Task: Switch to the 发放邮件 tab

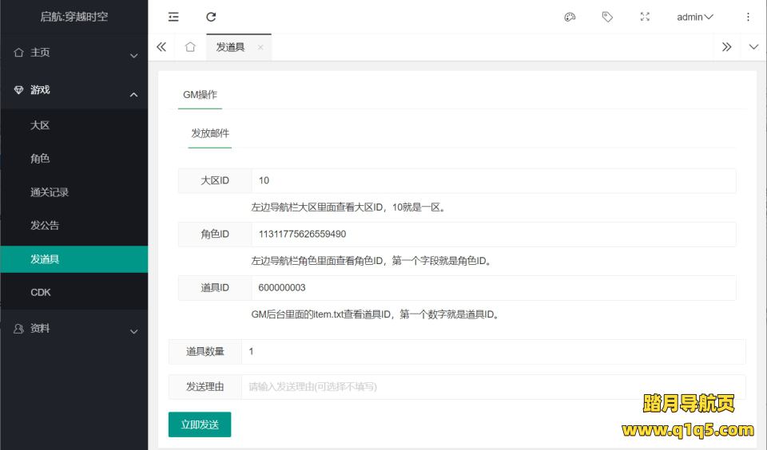Action: (x=210, y=133)
